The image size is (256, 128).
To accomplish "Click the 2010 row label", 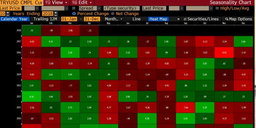I will (x=18, y=118).
